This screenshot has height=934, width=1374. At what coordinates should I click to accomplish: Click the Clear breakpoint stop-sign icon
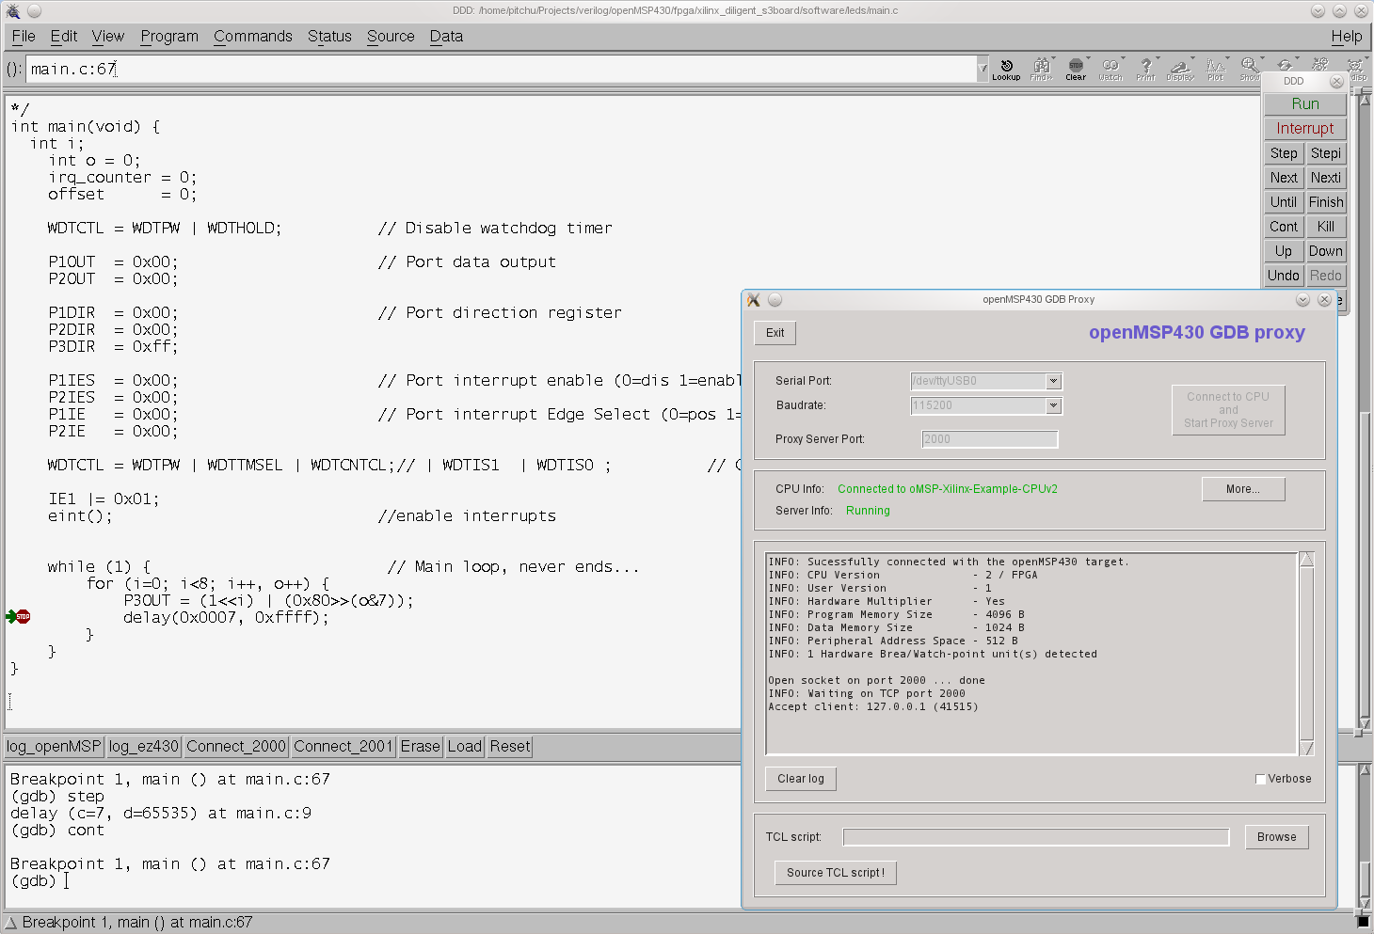[1076, 69]
